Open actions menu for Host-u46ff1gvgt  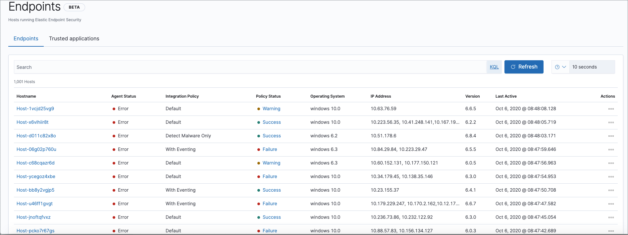(x=611, y=204)
